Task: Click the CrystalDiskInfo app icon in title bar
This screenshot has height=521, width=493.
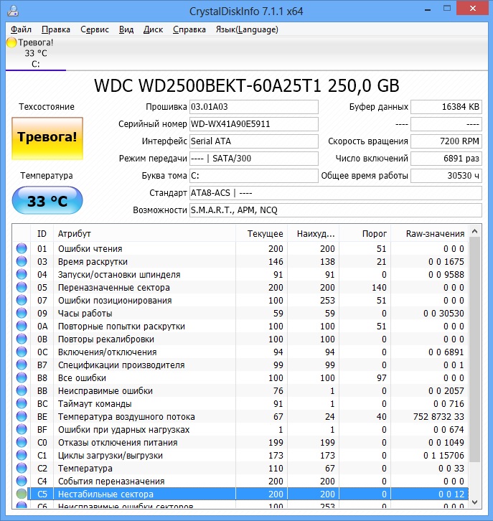Action: tap(13, 11)
